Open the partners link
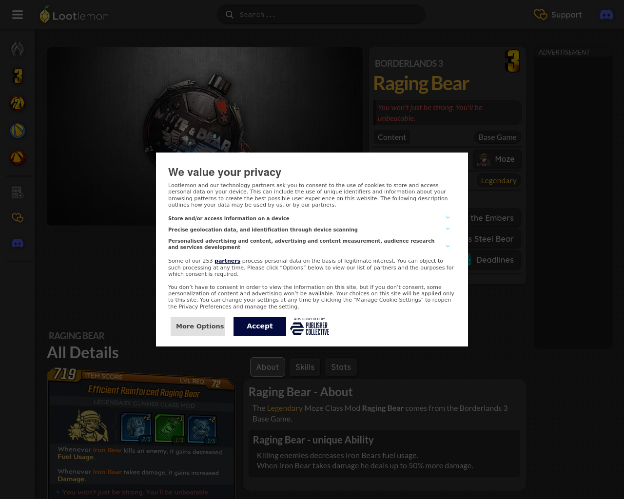 (x=227, y=261)
